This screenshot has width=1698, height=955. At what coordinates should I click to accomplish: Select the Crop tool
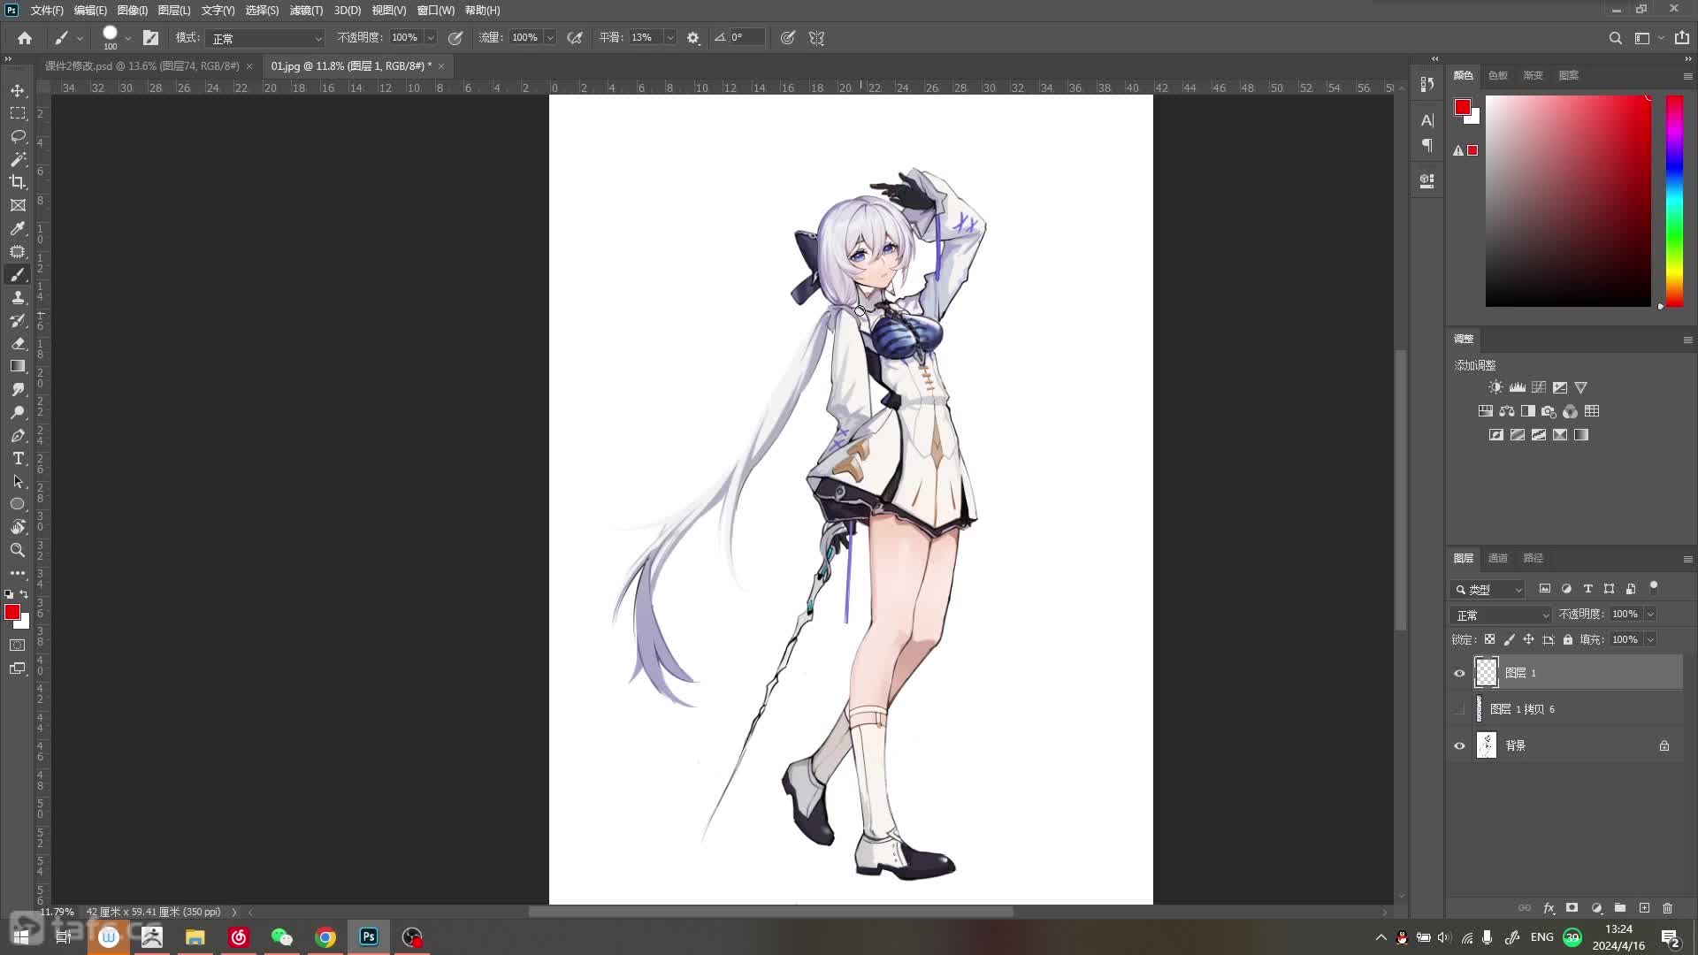point(18,182)
